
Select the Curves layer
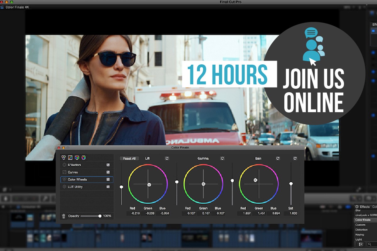tap(86, 172)
